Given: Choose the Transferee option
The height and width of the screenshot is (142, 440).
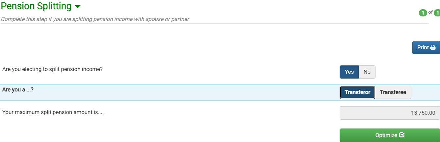Looking at the screenshot, I should pyautogui.click(x=393, y=92).
